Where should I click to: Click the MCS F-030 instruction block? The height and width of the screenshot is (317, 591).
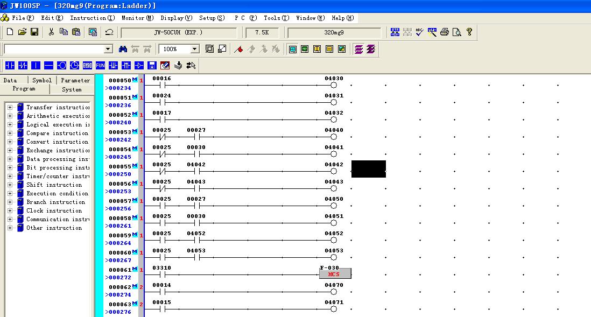pyautogui.click(x=335, y=274)
